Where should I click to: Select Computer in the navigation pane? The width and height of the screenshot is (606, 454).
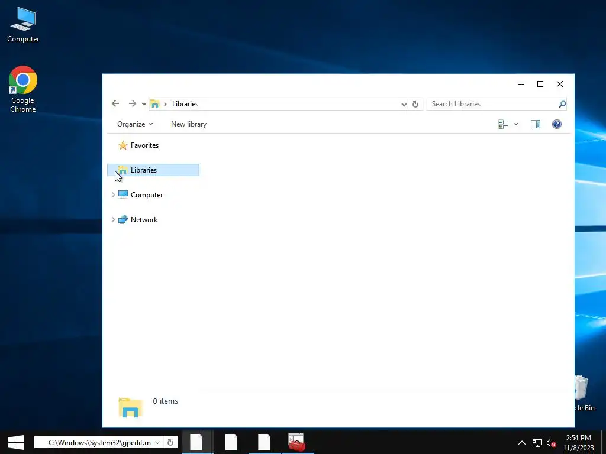(147, 195)
